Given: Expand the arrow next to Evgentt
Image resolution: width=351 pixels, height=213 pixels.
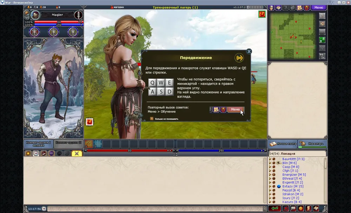Looking at the screenshot, I should pyautogui.click(x=270, y=182).
